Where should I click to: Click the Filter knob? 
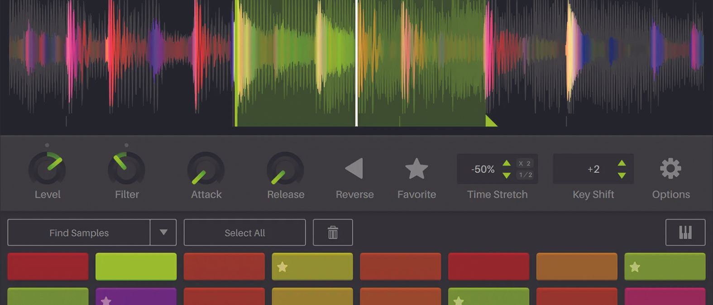126,169
